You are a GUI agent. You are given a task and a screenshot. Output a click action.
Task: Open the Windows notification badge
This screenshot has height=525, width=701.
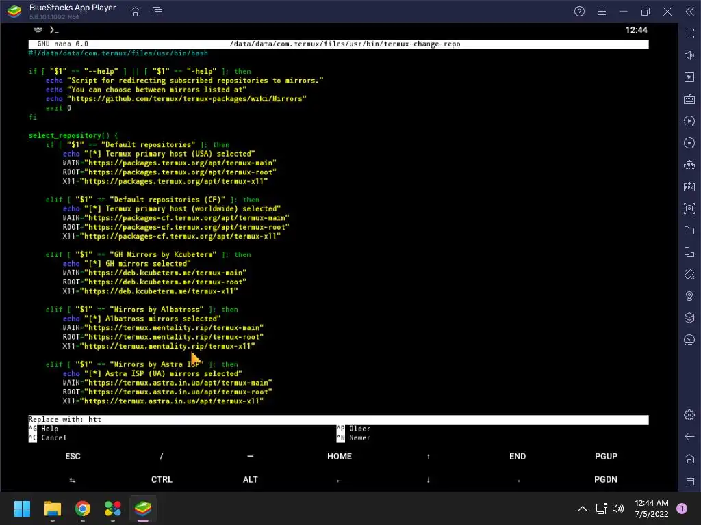(682, 509)
